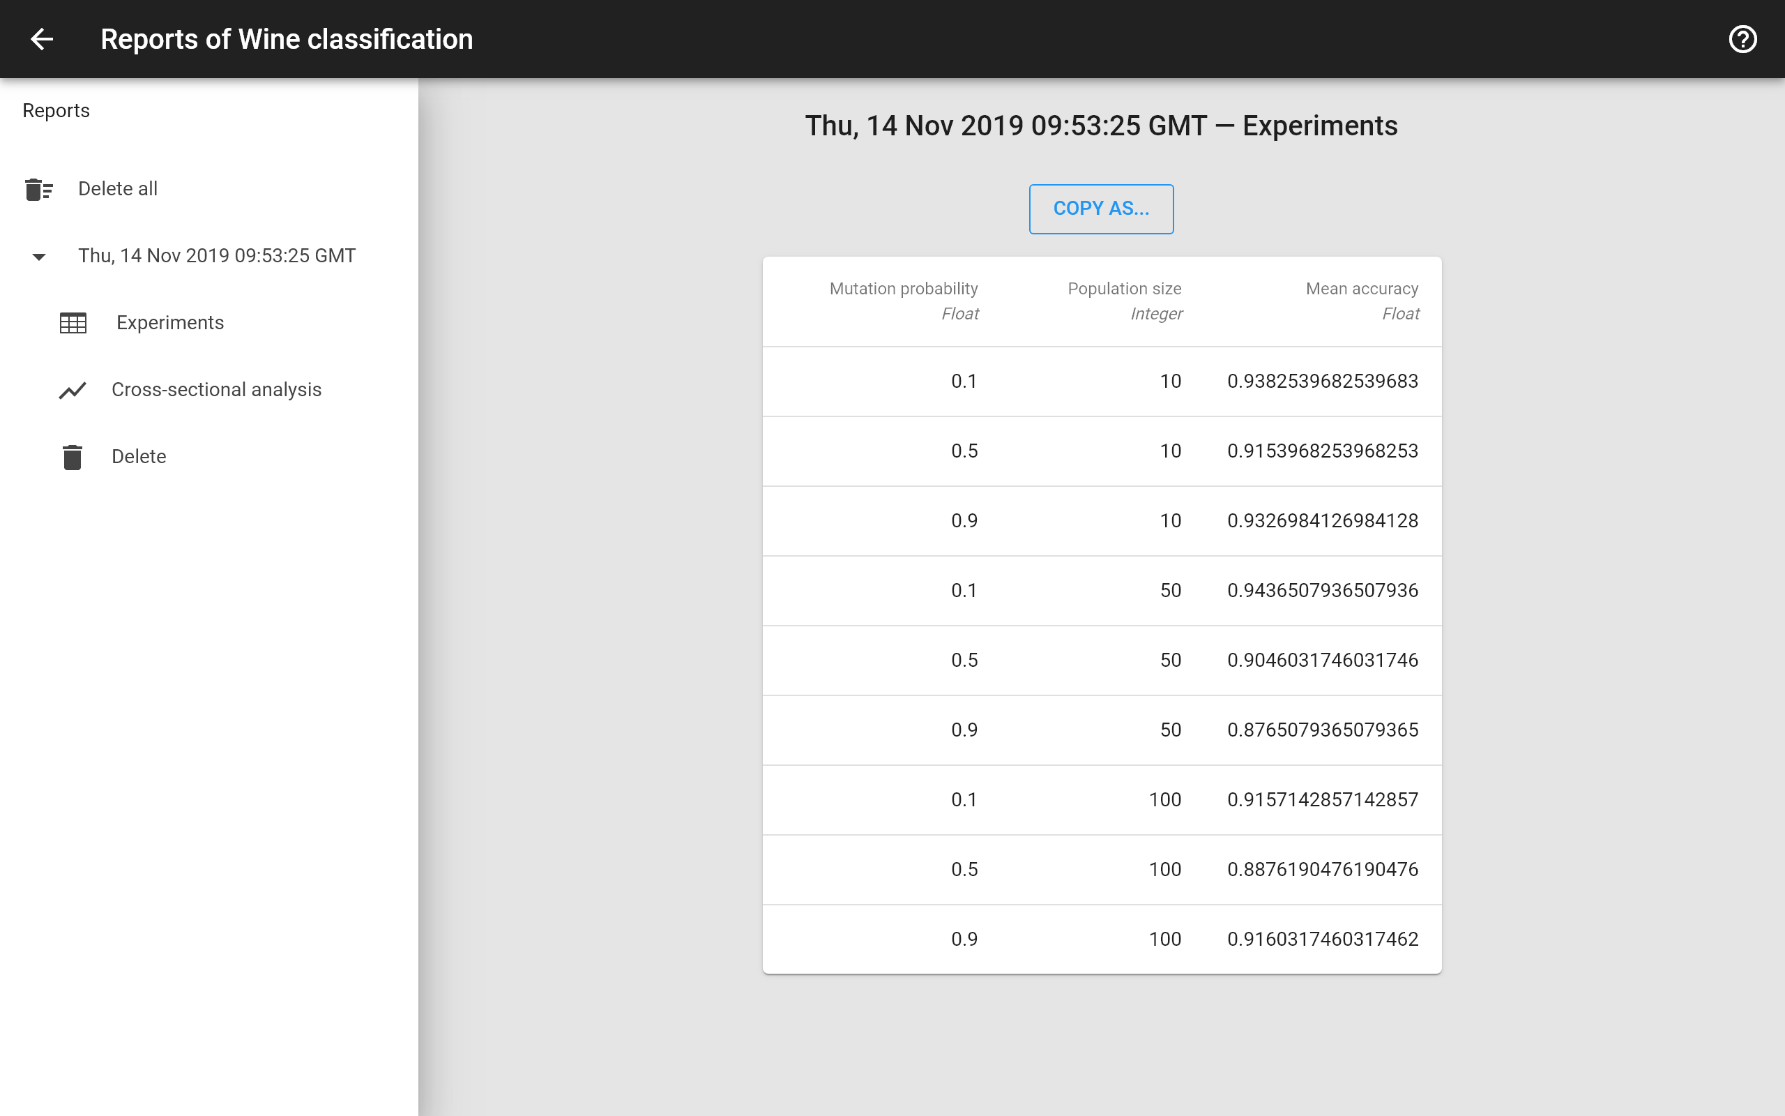This screenshot has width=1785, height=1116.
Task: Click the Experiments report heading text
Action: coord(1101,126)
